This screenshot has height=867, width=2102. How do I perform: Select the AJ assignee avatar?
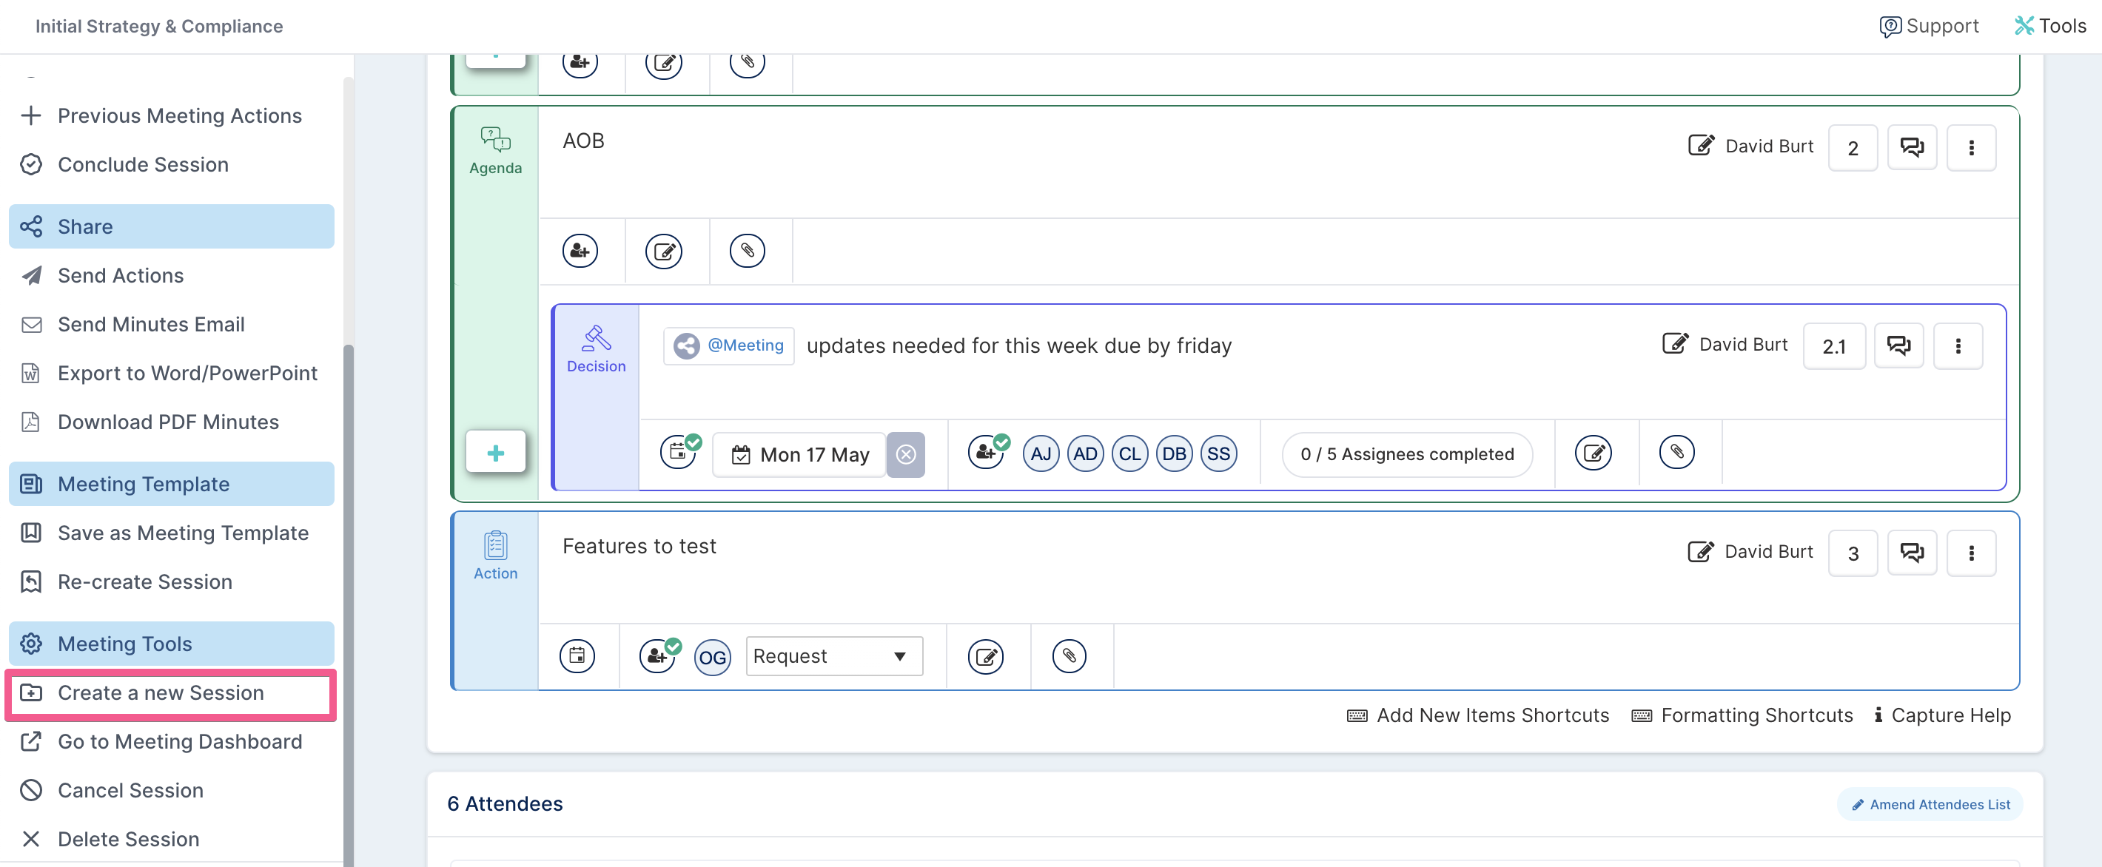[x=1041, y=453]
